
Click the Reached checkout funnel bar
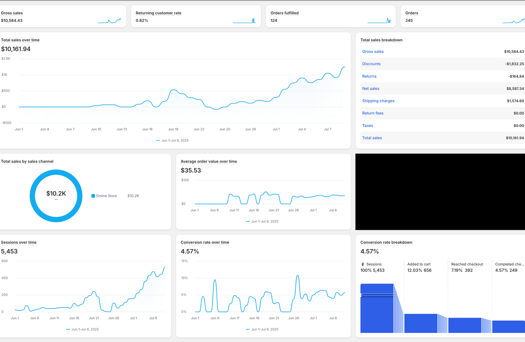coord(464,325)
